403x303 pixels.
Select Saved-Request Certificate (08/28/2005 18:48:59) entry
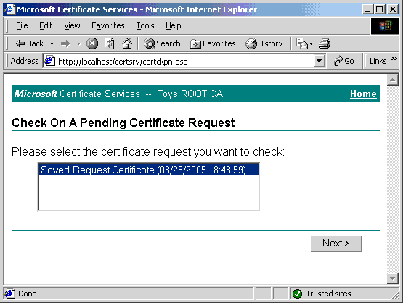point(149,170)
